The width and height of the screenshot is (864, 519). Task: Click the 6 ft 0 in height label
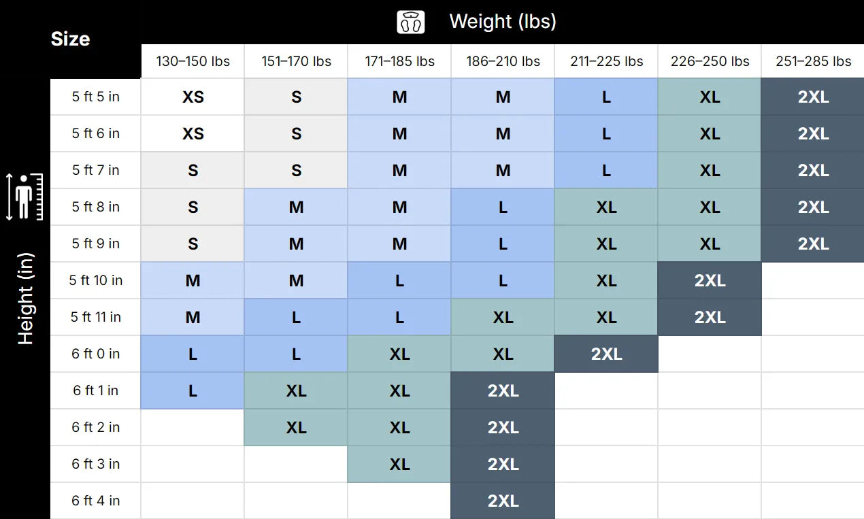[96, 354]
